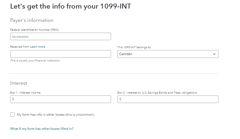The image size is (240, 139).
Task: Open the Learn more link
Action: 37,47
